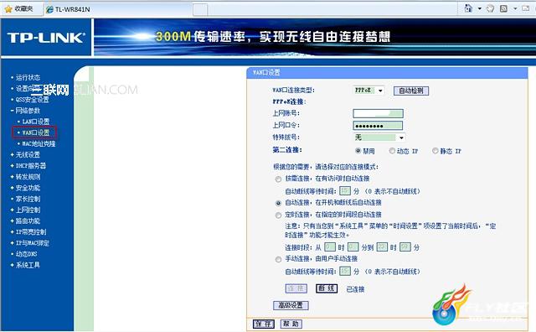Image resolution: width=536 pixels, height=332 pixels.
Task: Click the 上网账号 input field
Action: 378,113
